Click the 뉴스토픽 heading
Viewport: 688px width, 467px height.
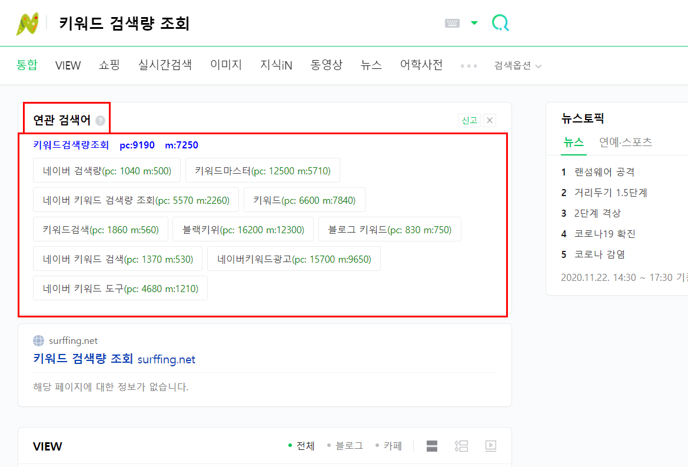583,118
